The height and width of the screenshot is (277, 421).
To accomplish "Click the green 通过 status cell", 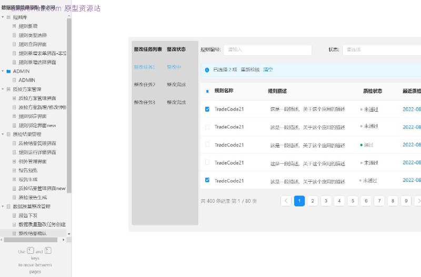I will tap(367, 145).
